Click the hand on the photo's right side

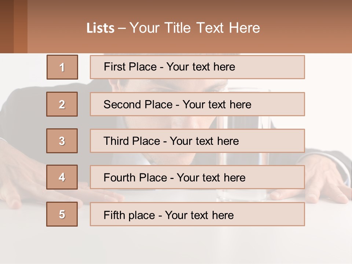tap(326, 180)
